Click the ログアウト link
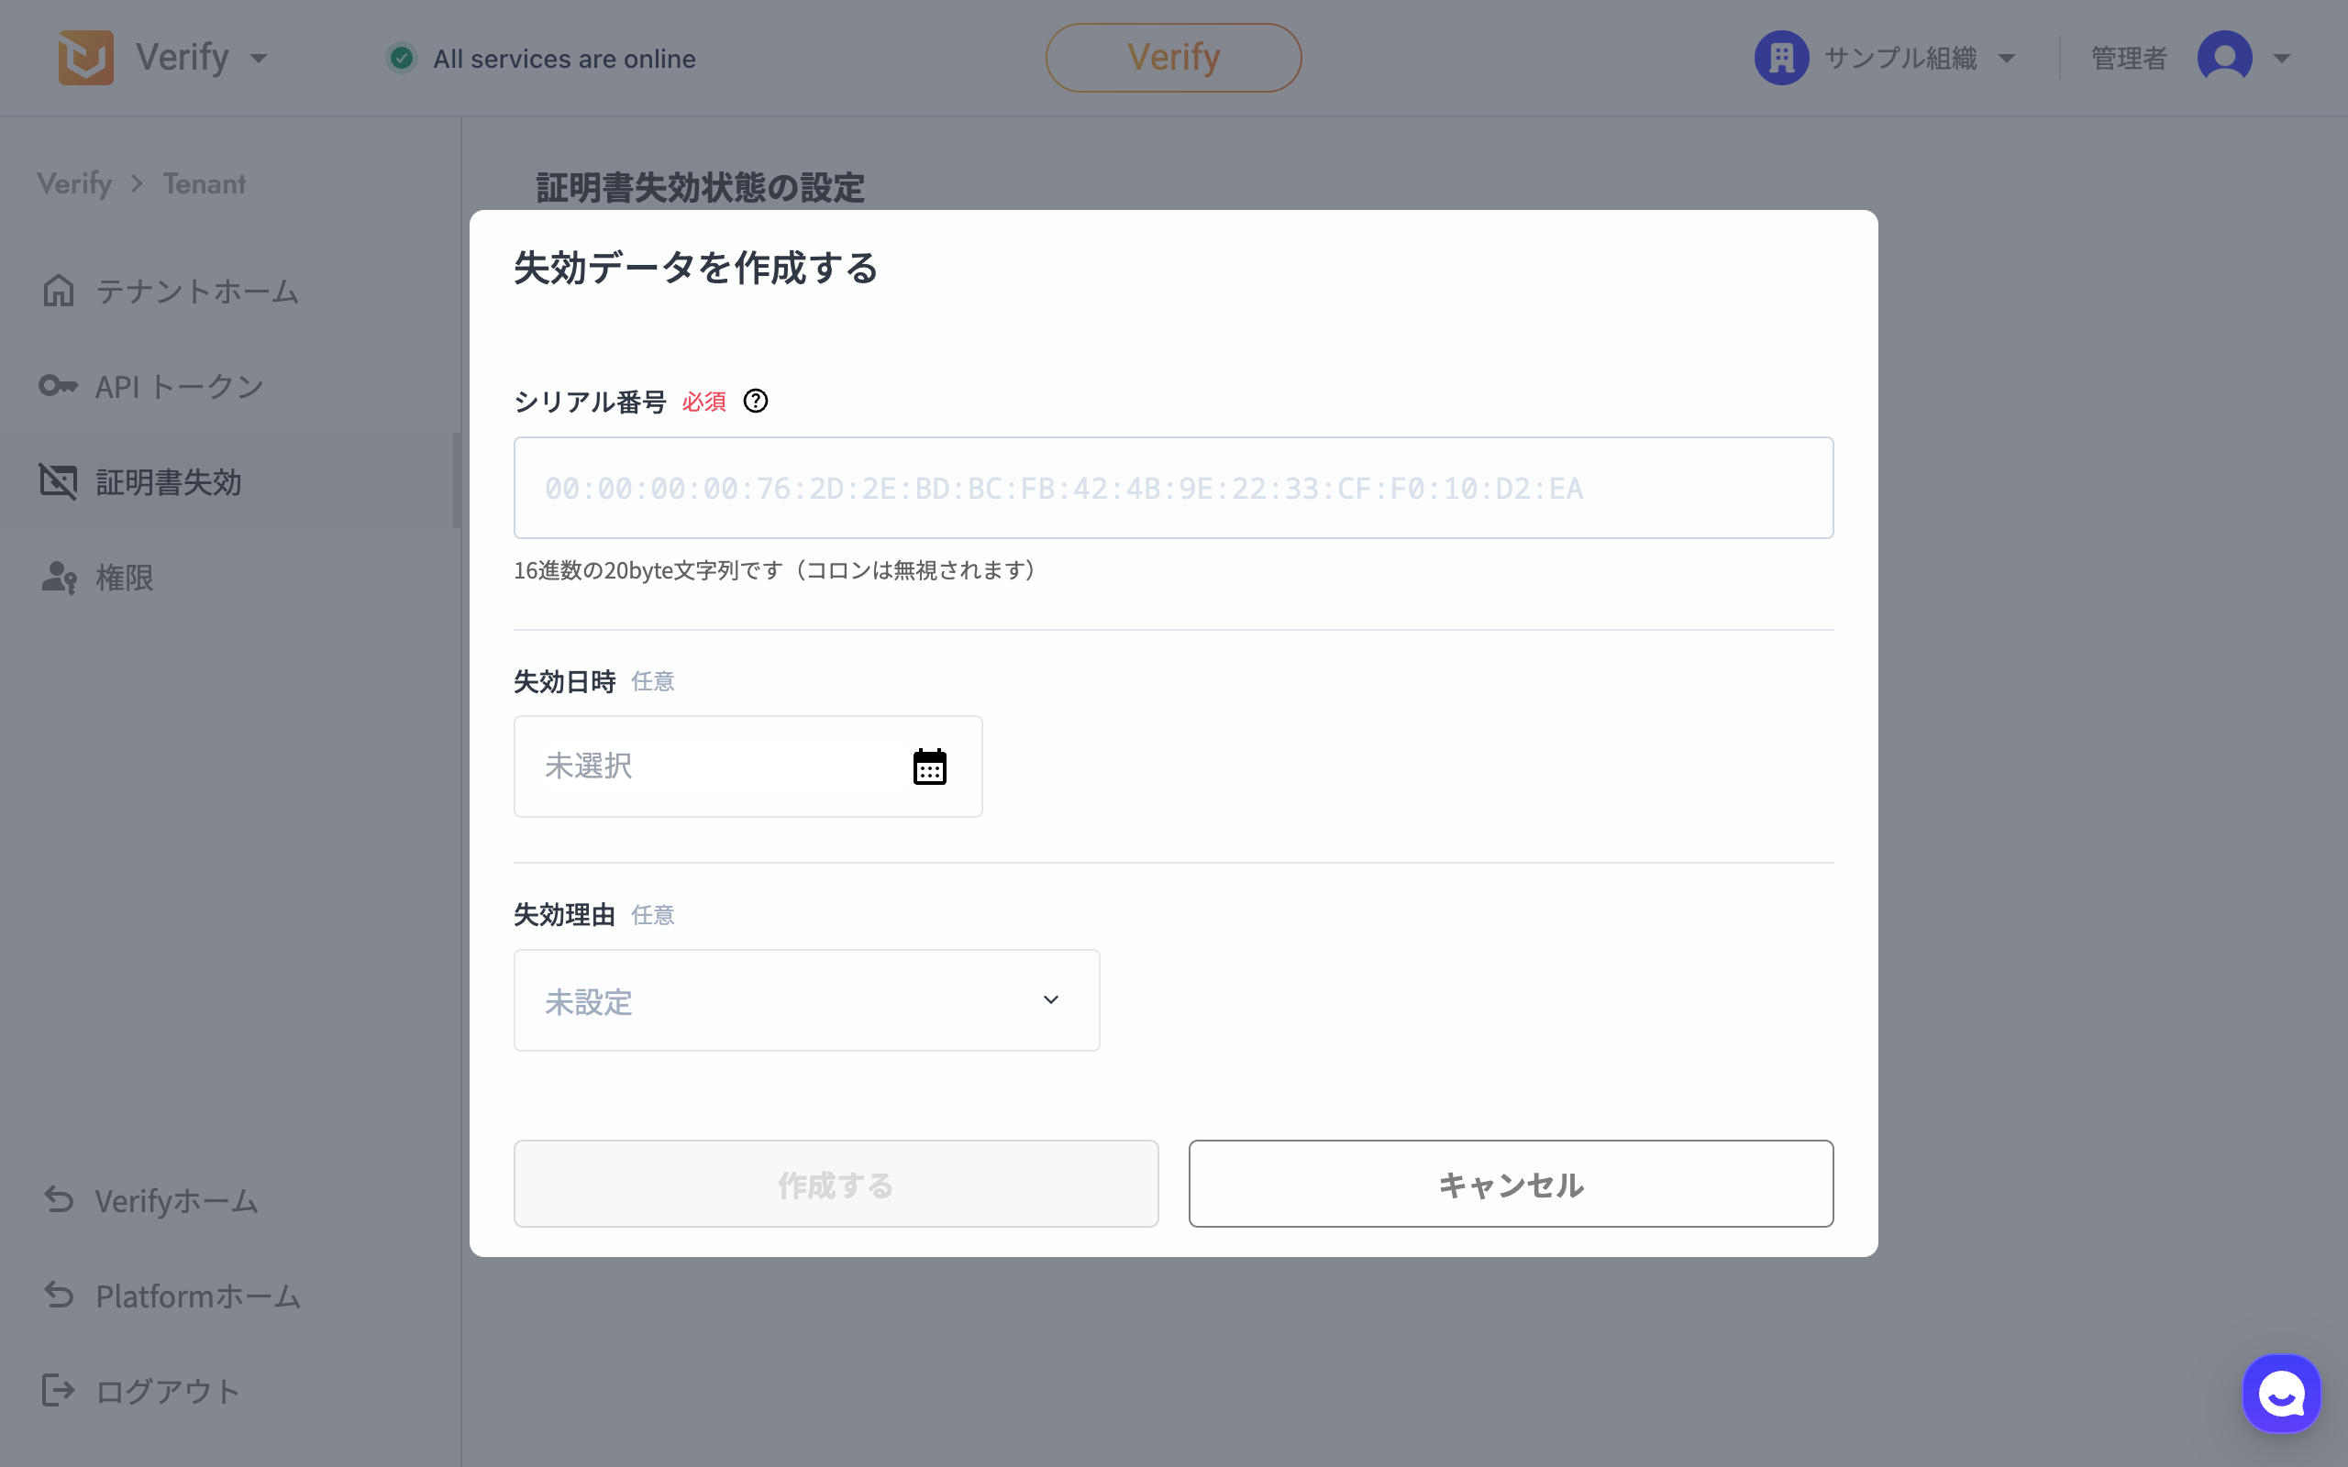 pyautogui.click(x=167, y=1391)
